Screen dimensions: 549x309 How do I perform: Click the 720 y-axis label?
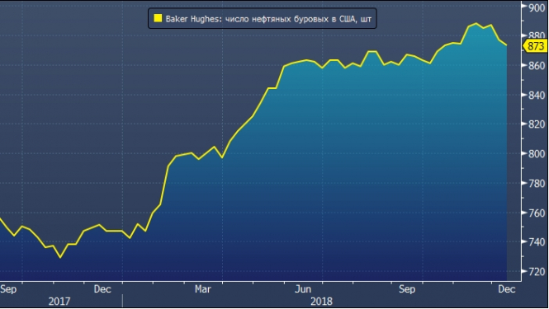537,271
